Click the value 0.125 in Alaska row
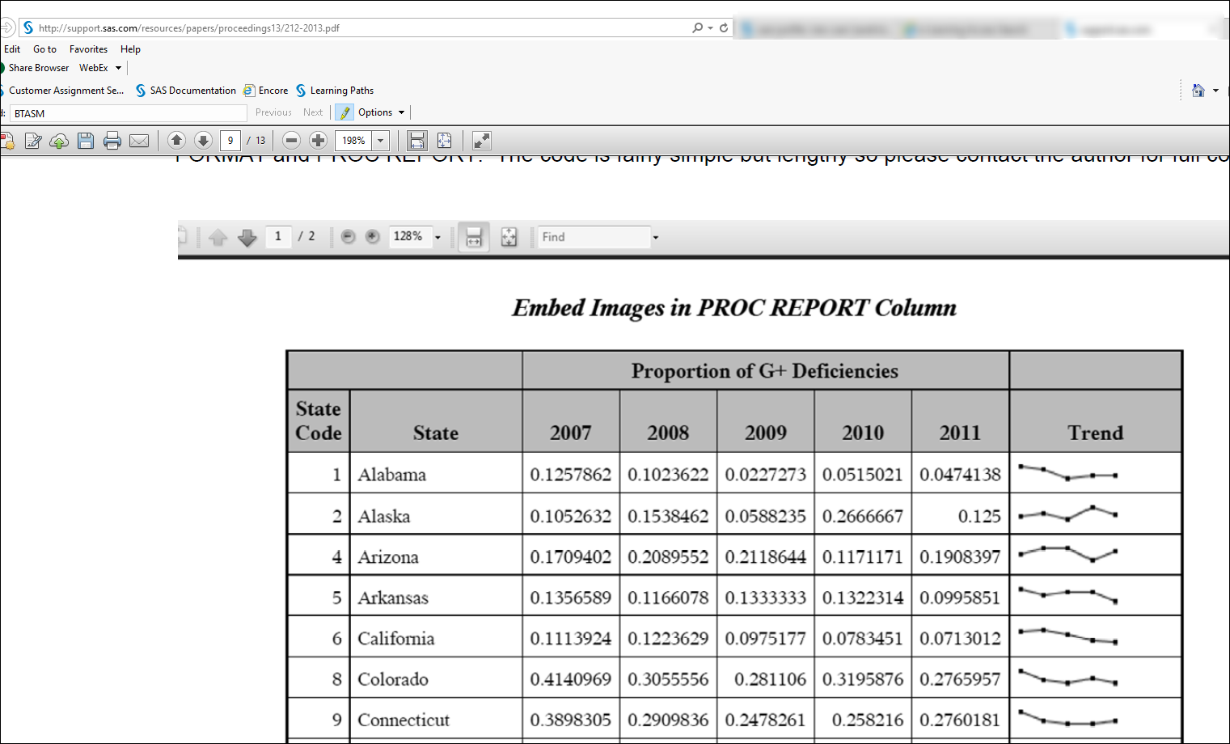This screenshot has height=744, width=1230. click(979, 516)
